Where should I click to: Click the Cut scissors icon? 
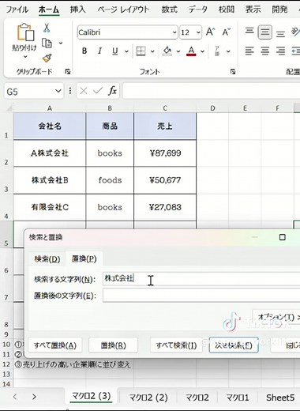(47, 28)
